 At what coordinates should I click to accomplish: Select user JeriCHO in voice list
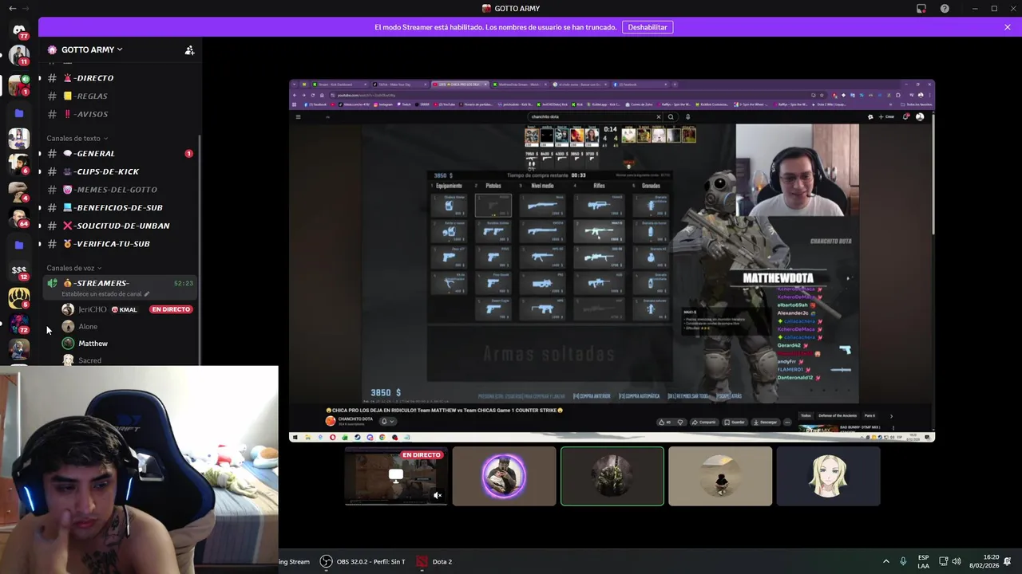(x=92, y=309)
